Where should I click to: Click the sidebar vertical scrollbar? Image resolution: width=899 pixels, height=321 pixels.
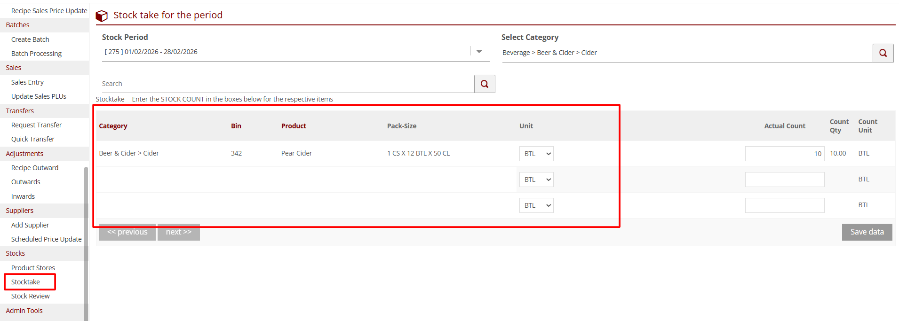point(86,235)
